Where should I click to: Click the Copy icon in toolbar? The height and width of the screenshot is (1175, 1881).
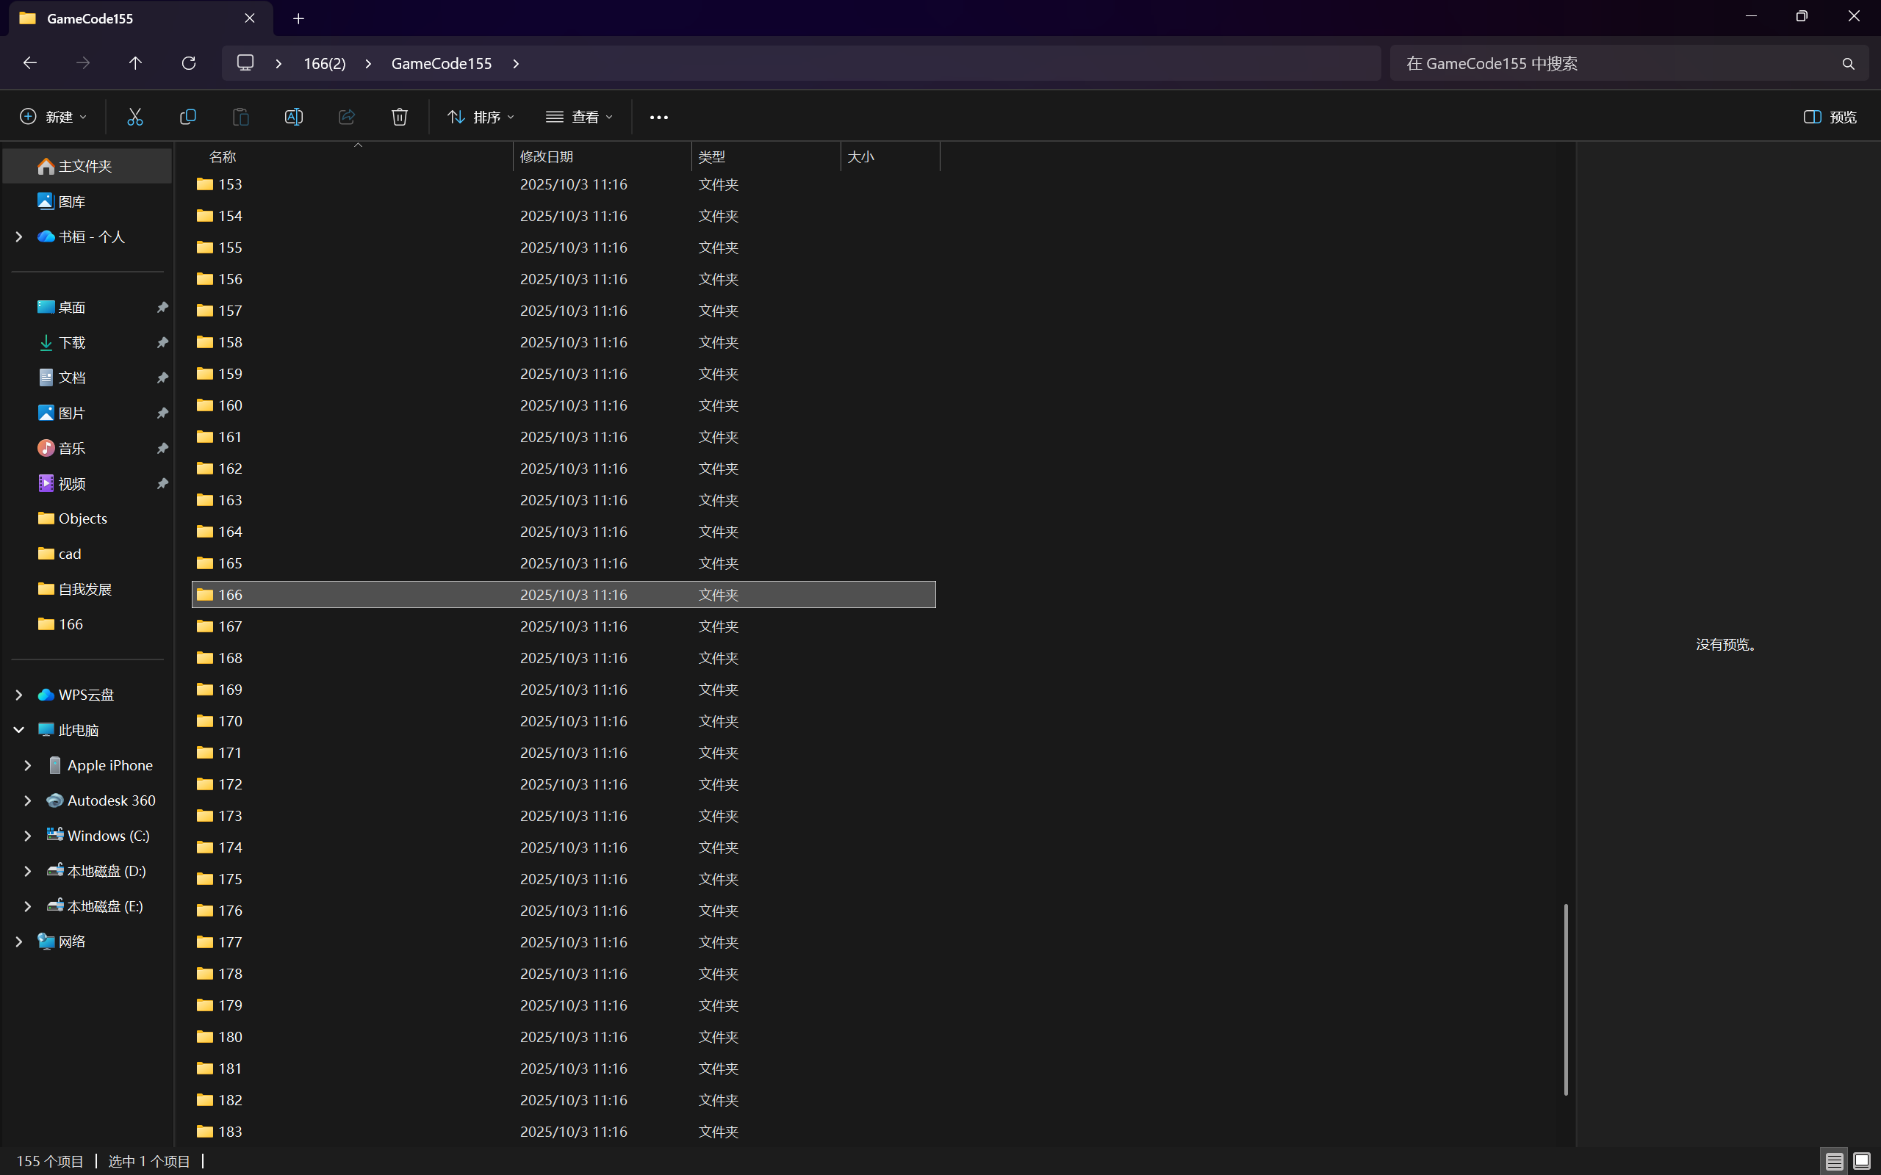click(x=188, y=117)
